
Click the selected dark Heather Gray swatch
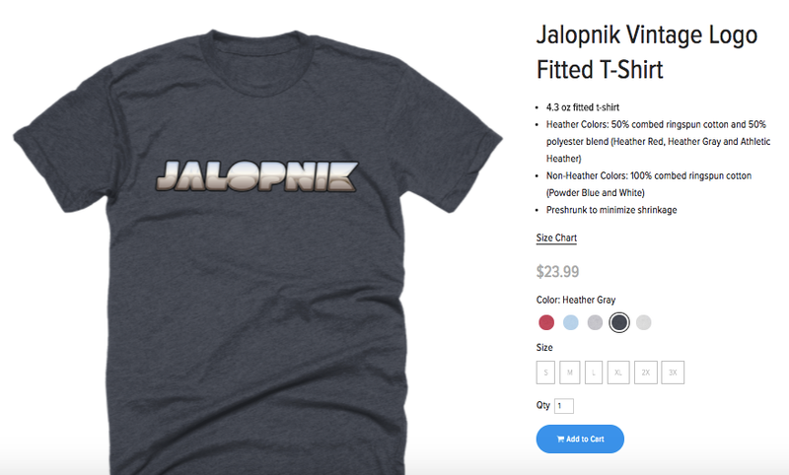click(619, 322)
